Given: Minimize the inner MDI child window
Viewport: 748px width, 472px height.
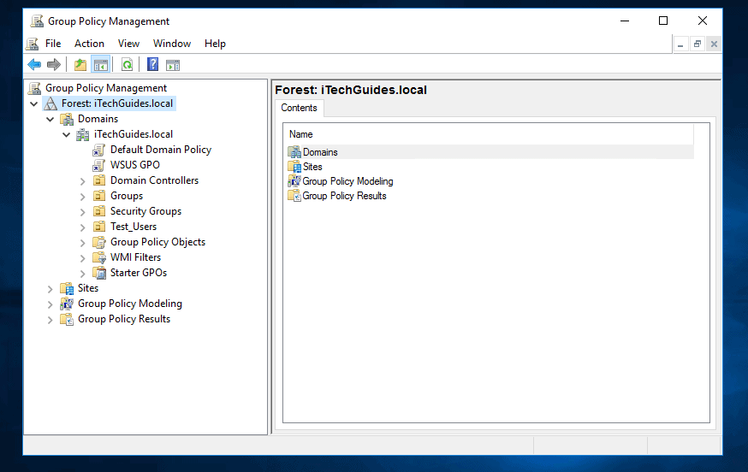Looking at the screenshot, I should point(680,44).
